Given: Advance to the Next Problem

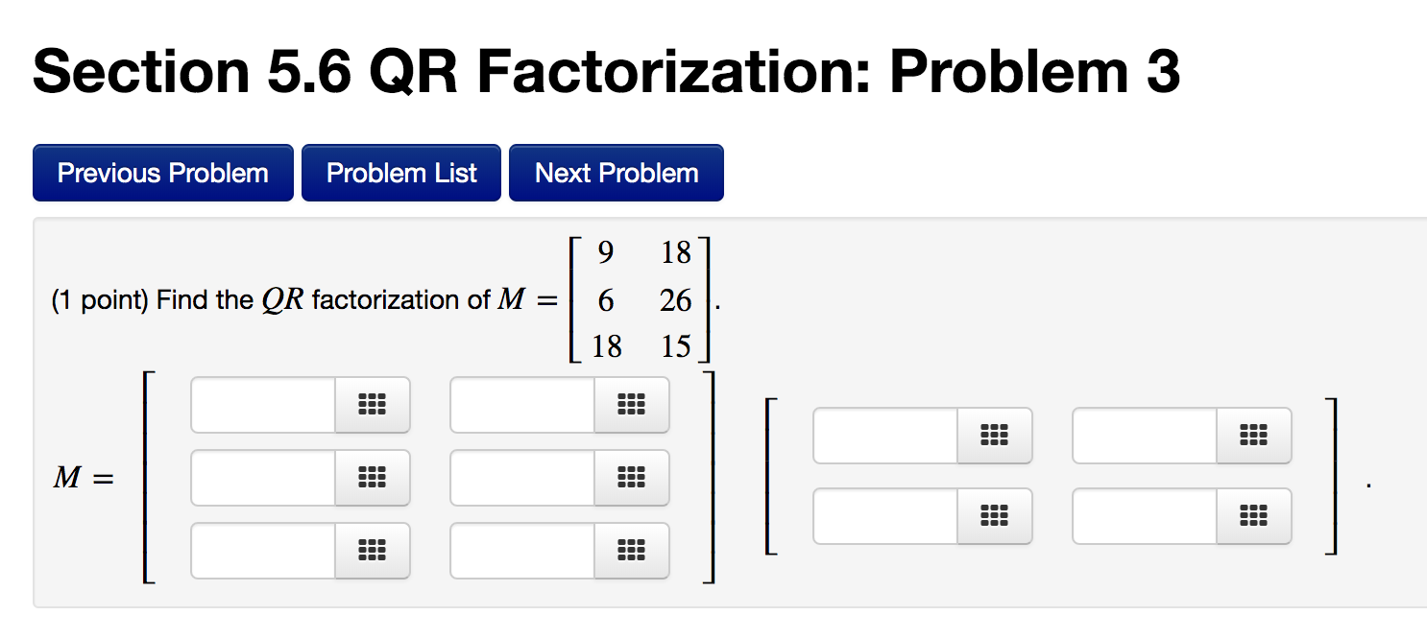Looking at the screenshot, I should pos(616,173).
